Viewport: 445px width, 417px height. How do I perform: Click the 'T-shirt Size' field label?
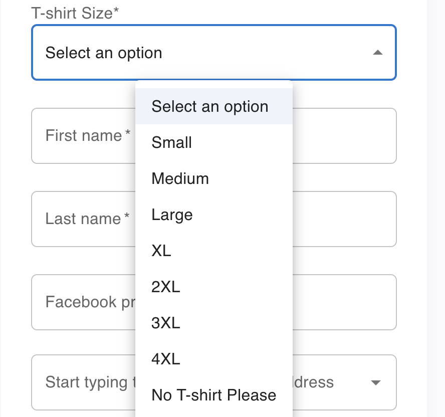click(72, 13)
